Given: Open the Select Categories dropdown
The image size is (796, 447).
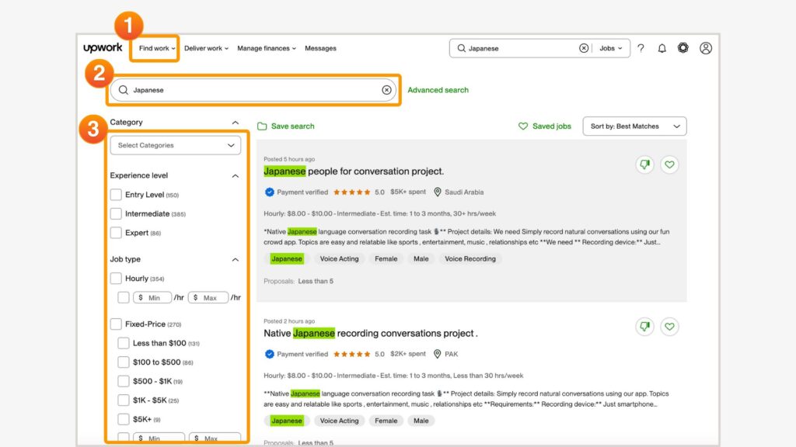Looking at the screenshot, I should (x=176, y=145).
